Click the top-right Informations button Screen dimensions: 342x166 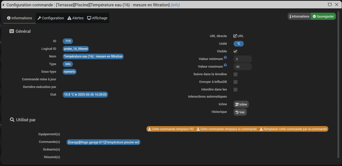299,16
